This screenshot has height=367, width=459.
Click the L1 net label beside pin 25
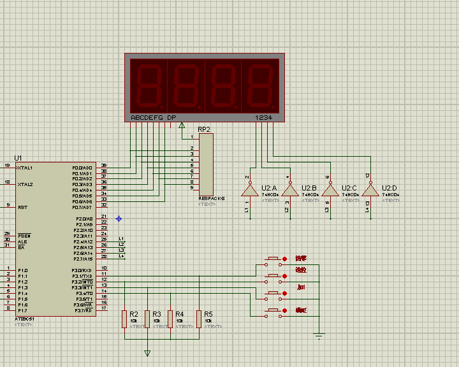coord(121,239)
